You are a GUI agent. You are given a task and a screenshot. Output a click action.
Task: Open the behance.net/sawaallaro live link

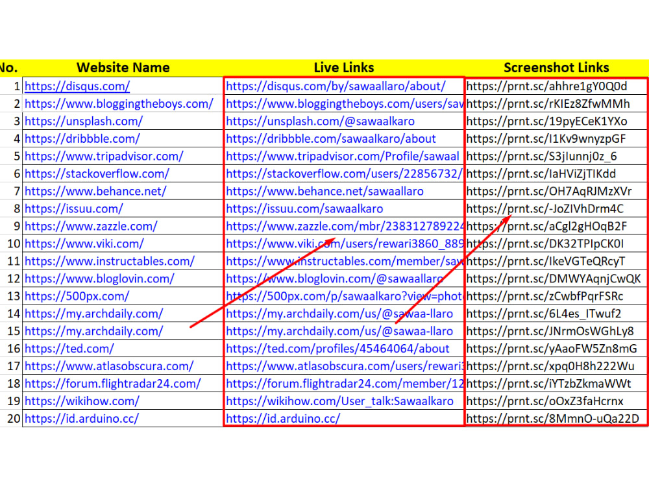[x=325, y=191]
